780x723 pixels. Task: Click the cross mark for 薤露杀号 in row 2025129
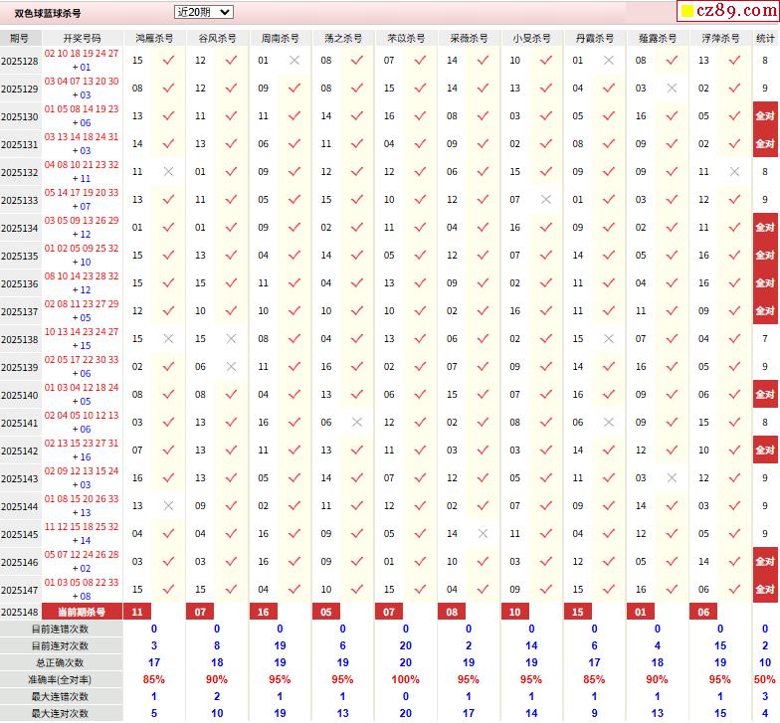[x=672, y=89]
